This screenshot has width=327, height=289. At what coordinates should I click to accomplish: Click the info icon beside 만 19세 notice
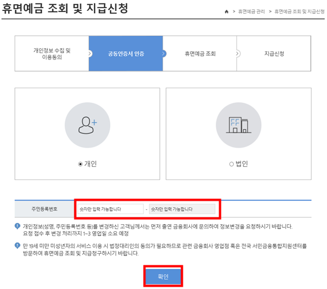(17, 245)
